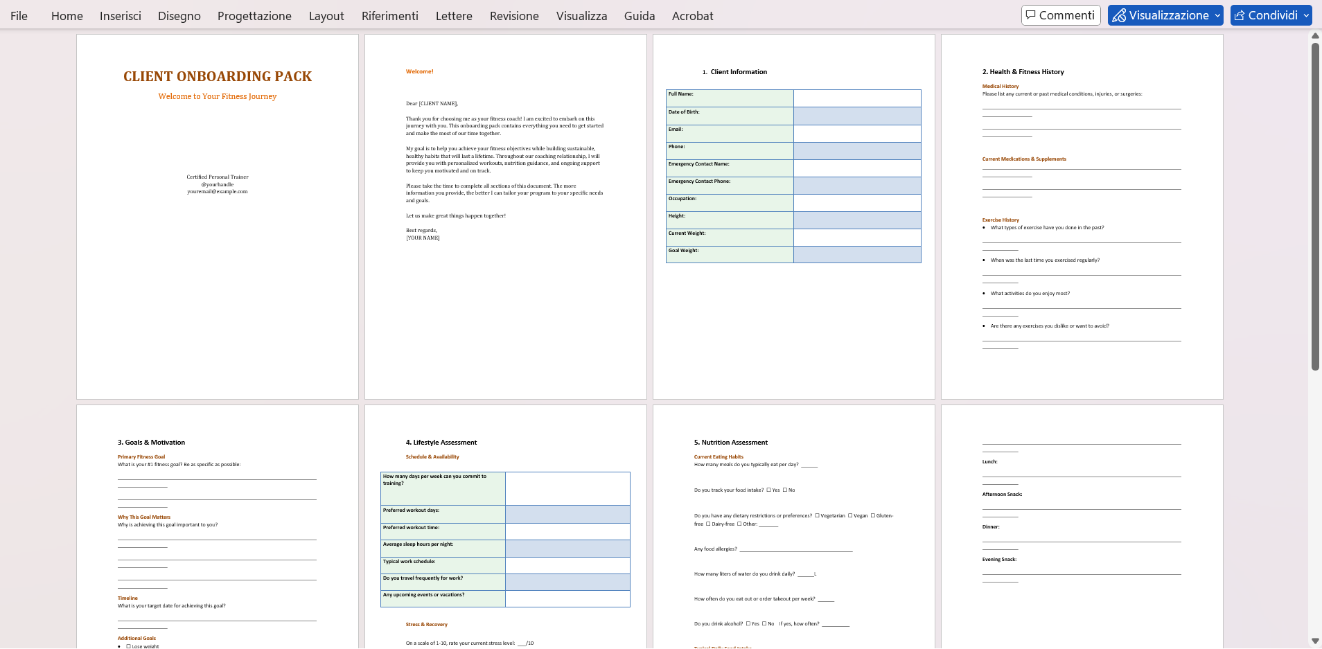The height and width of the screenshot is (649, 1322).
Task: Open the Acrobat ribbon tab
Action: (691, 16)
